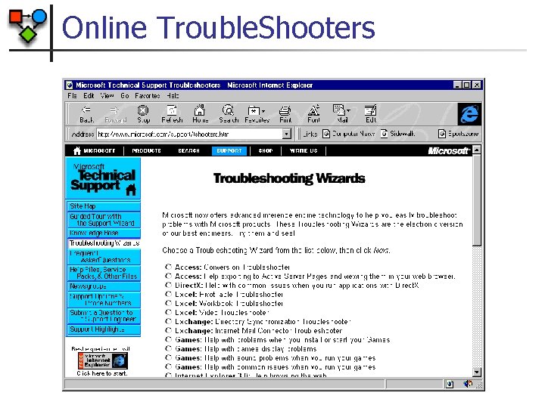The image size is (545, 408).
Task: Open the Search toolbar icon
Action: 229,115
